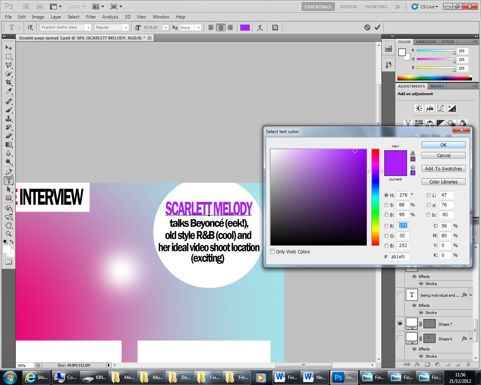
Task: Select the Lasso tool
Action: (x=8, y=65)
